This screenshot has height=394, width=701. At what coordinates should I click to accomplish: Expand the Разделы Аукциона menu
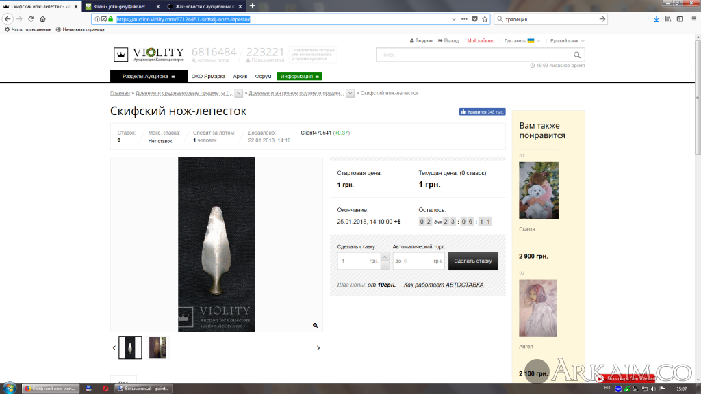[x=149, y=76]
